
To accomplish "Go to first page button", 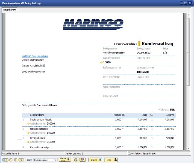I will coord(5,160).
